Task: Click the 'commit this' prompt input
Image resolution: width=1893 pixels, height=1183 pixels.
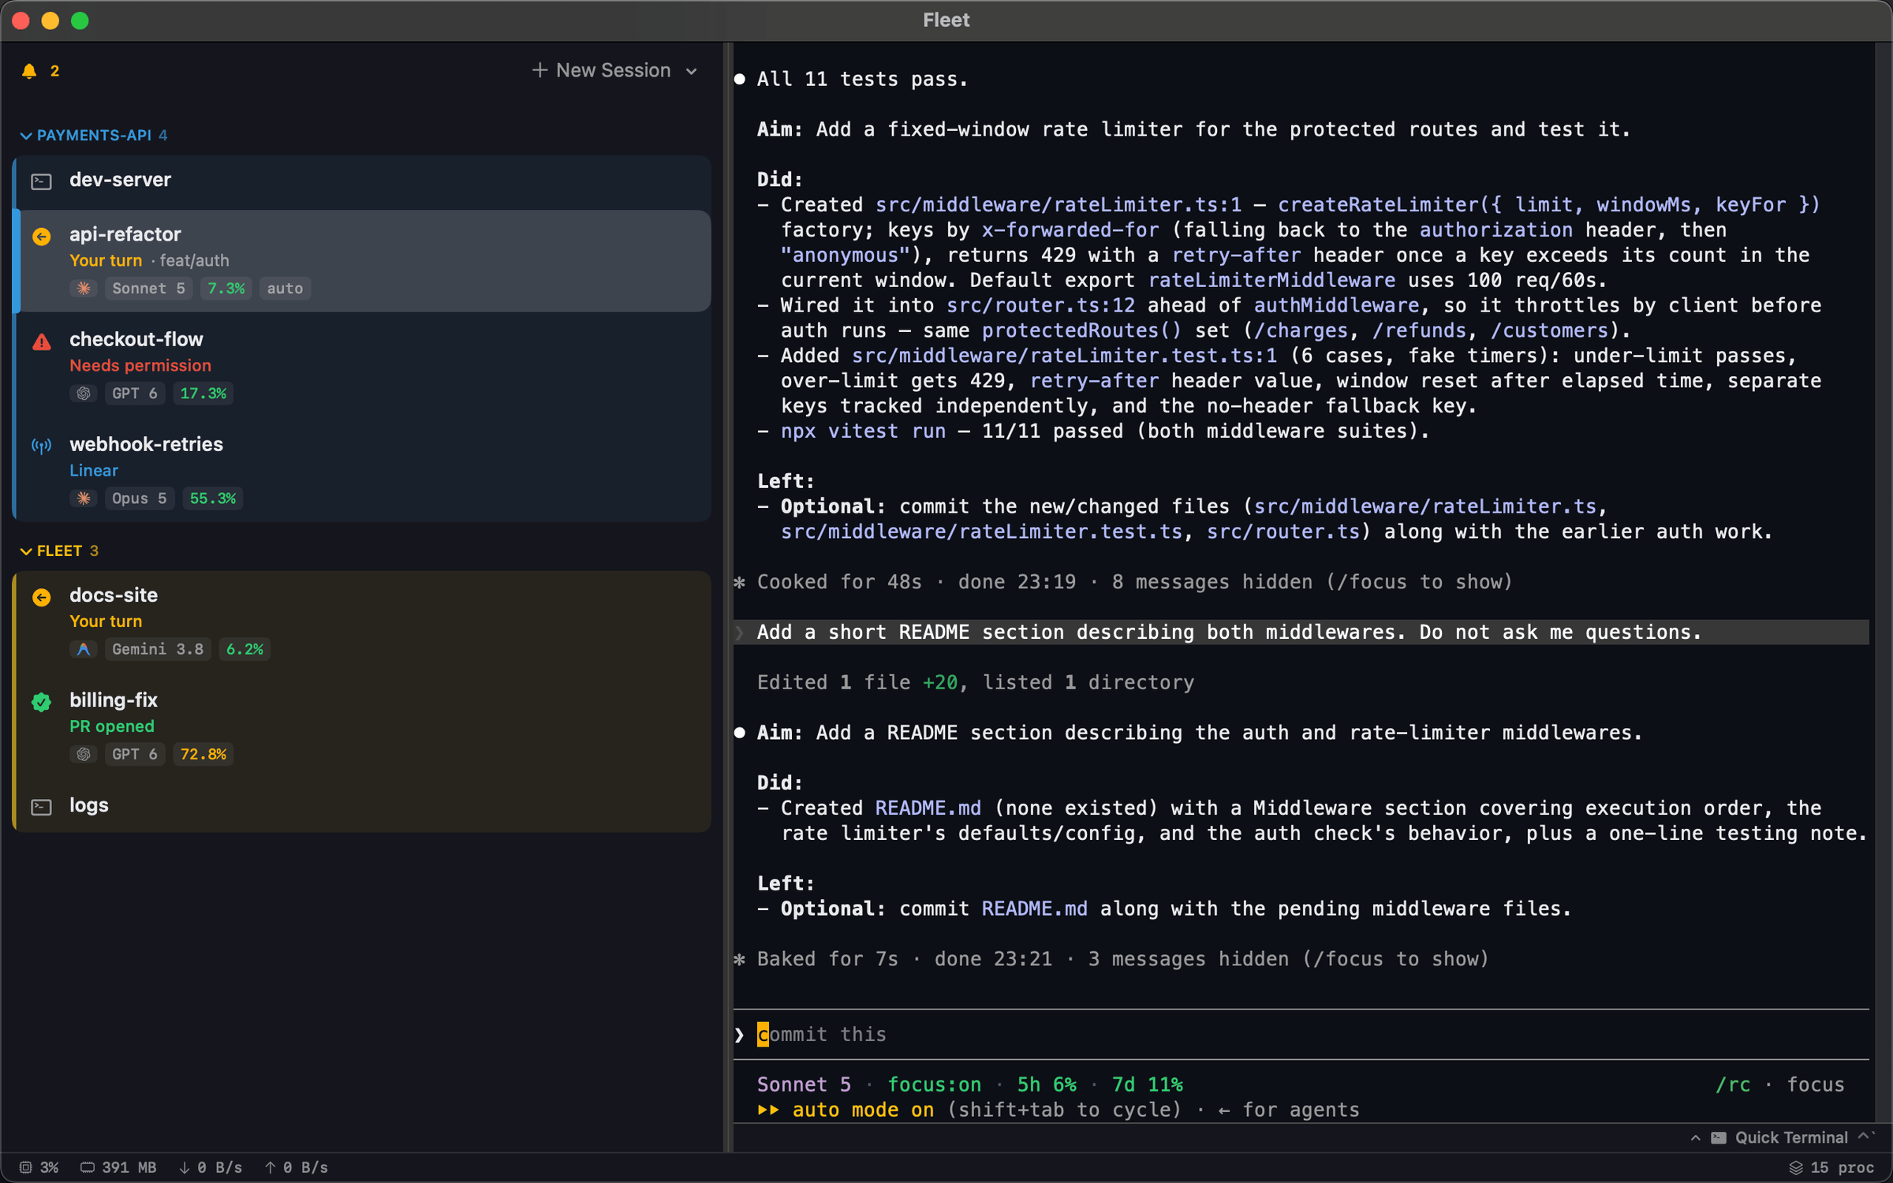Action: (x=1301, y=1034)
